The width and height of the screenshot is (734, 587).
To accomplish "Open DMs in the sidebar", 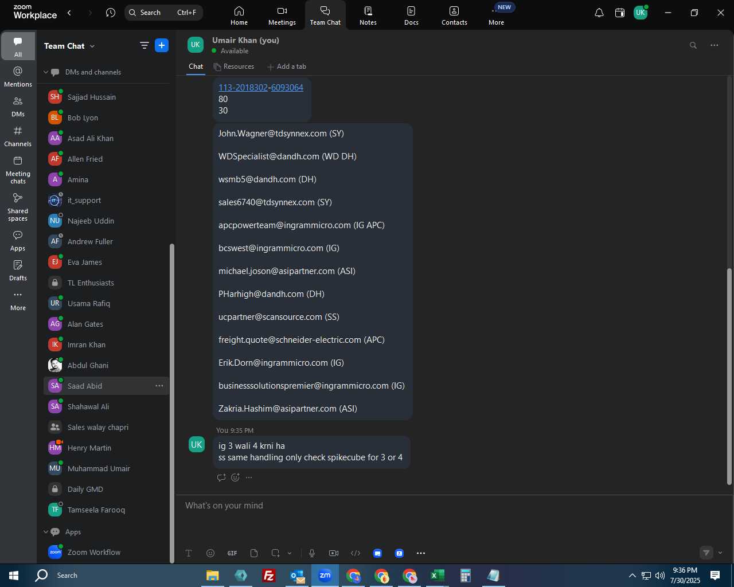I will pos(18,107).
